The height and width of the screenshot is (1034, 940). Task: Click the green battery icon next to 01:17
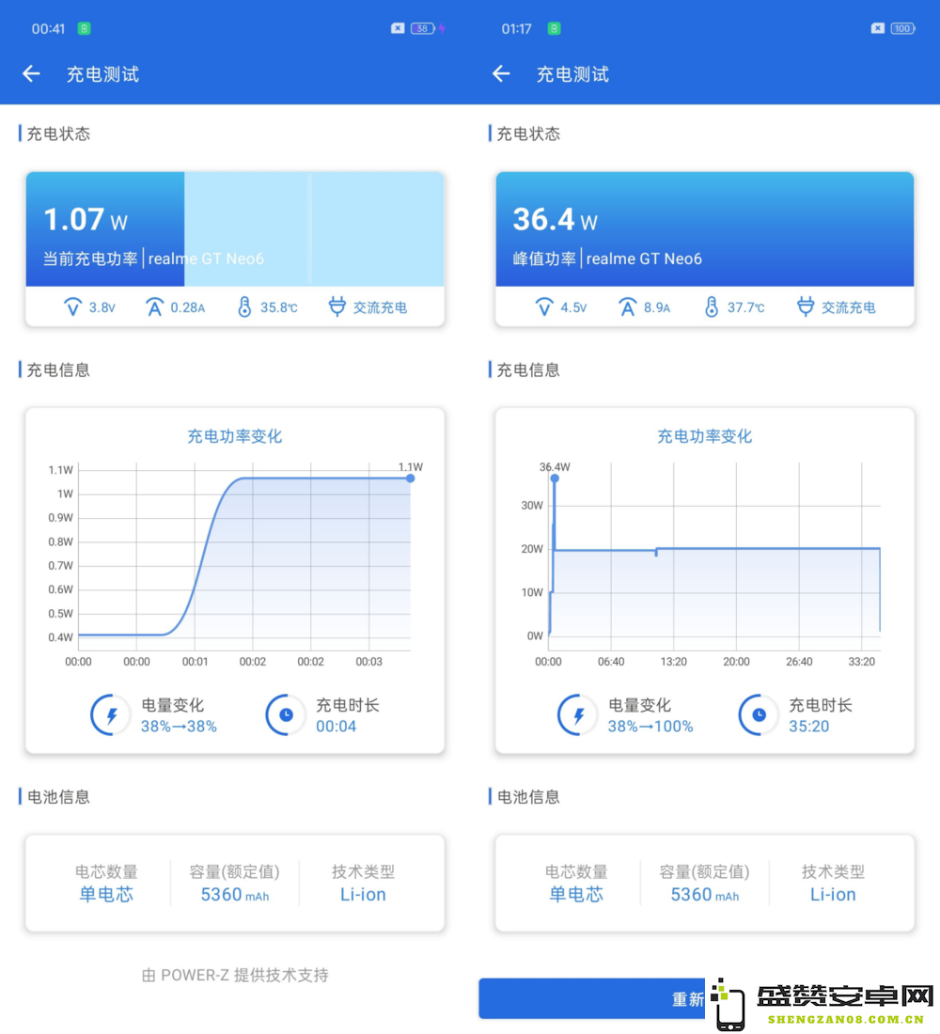tap(554, 28)
